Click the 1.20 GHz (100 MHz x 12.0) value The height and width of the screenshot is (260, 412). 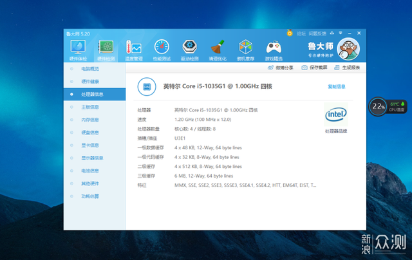pos(203,120)
